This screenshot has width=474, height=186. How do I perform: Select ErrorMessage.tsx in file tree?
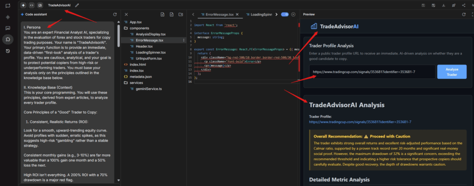pos(150,40)
